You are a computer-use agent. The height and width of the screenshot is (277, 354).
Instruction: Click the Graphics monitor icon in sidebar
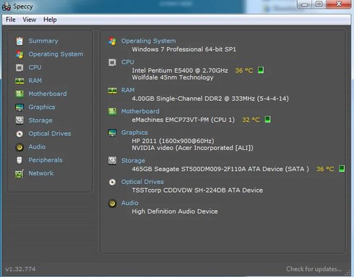(x=20, y=107)
